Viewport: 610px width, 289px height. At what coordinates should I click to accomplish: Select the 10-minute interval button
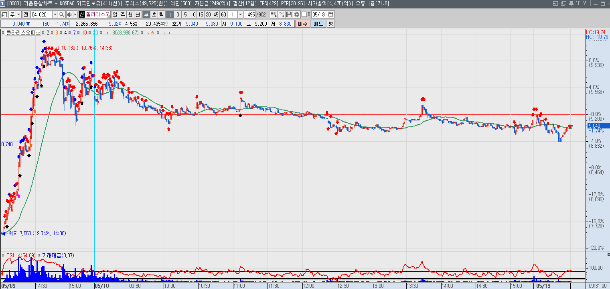[x=193, y=14]
